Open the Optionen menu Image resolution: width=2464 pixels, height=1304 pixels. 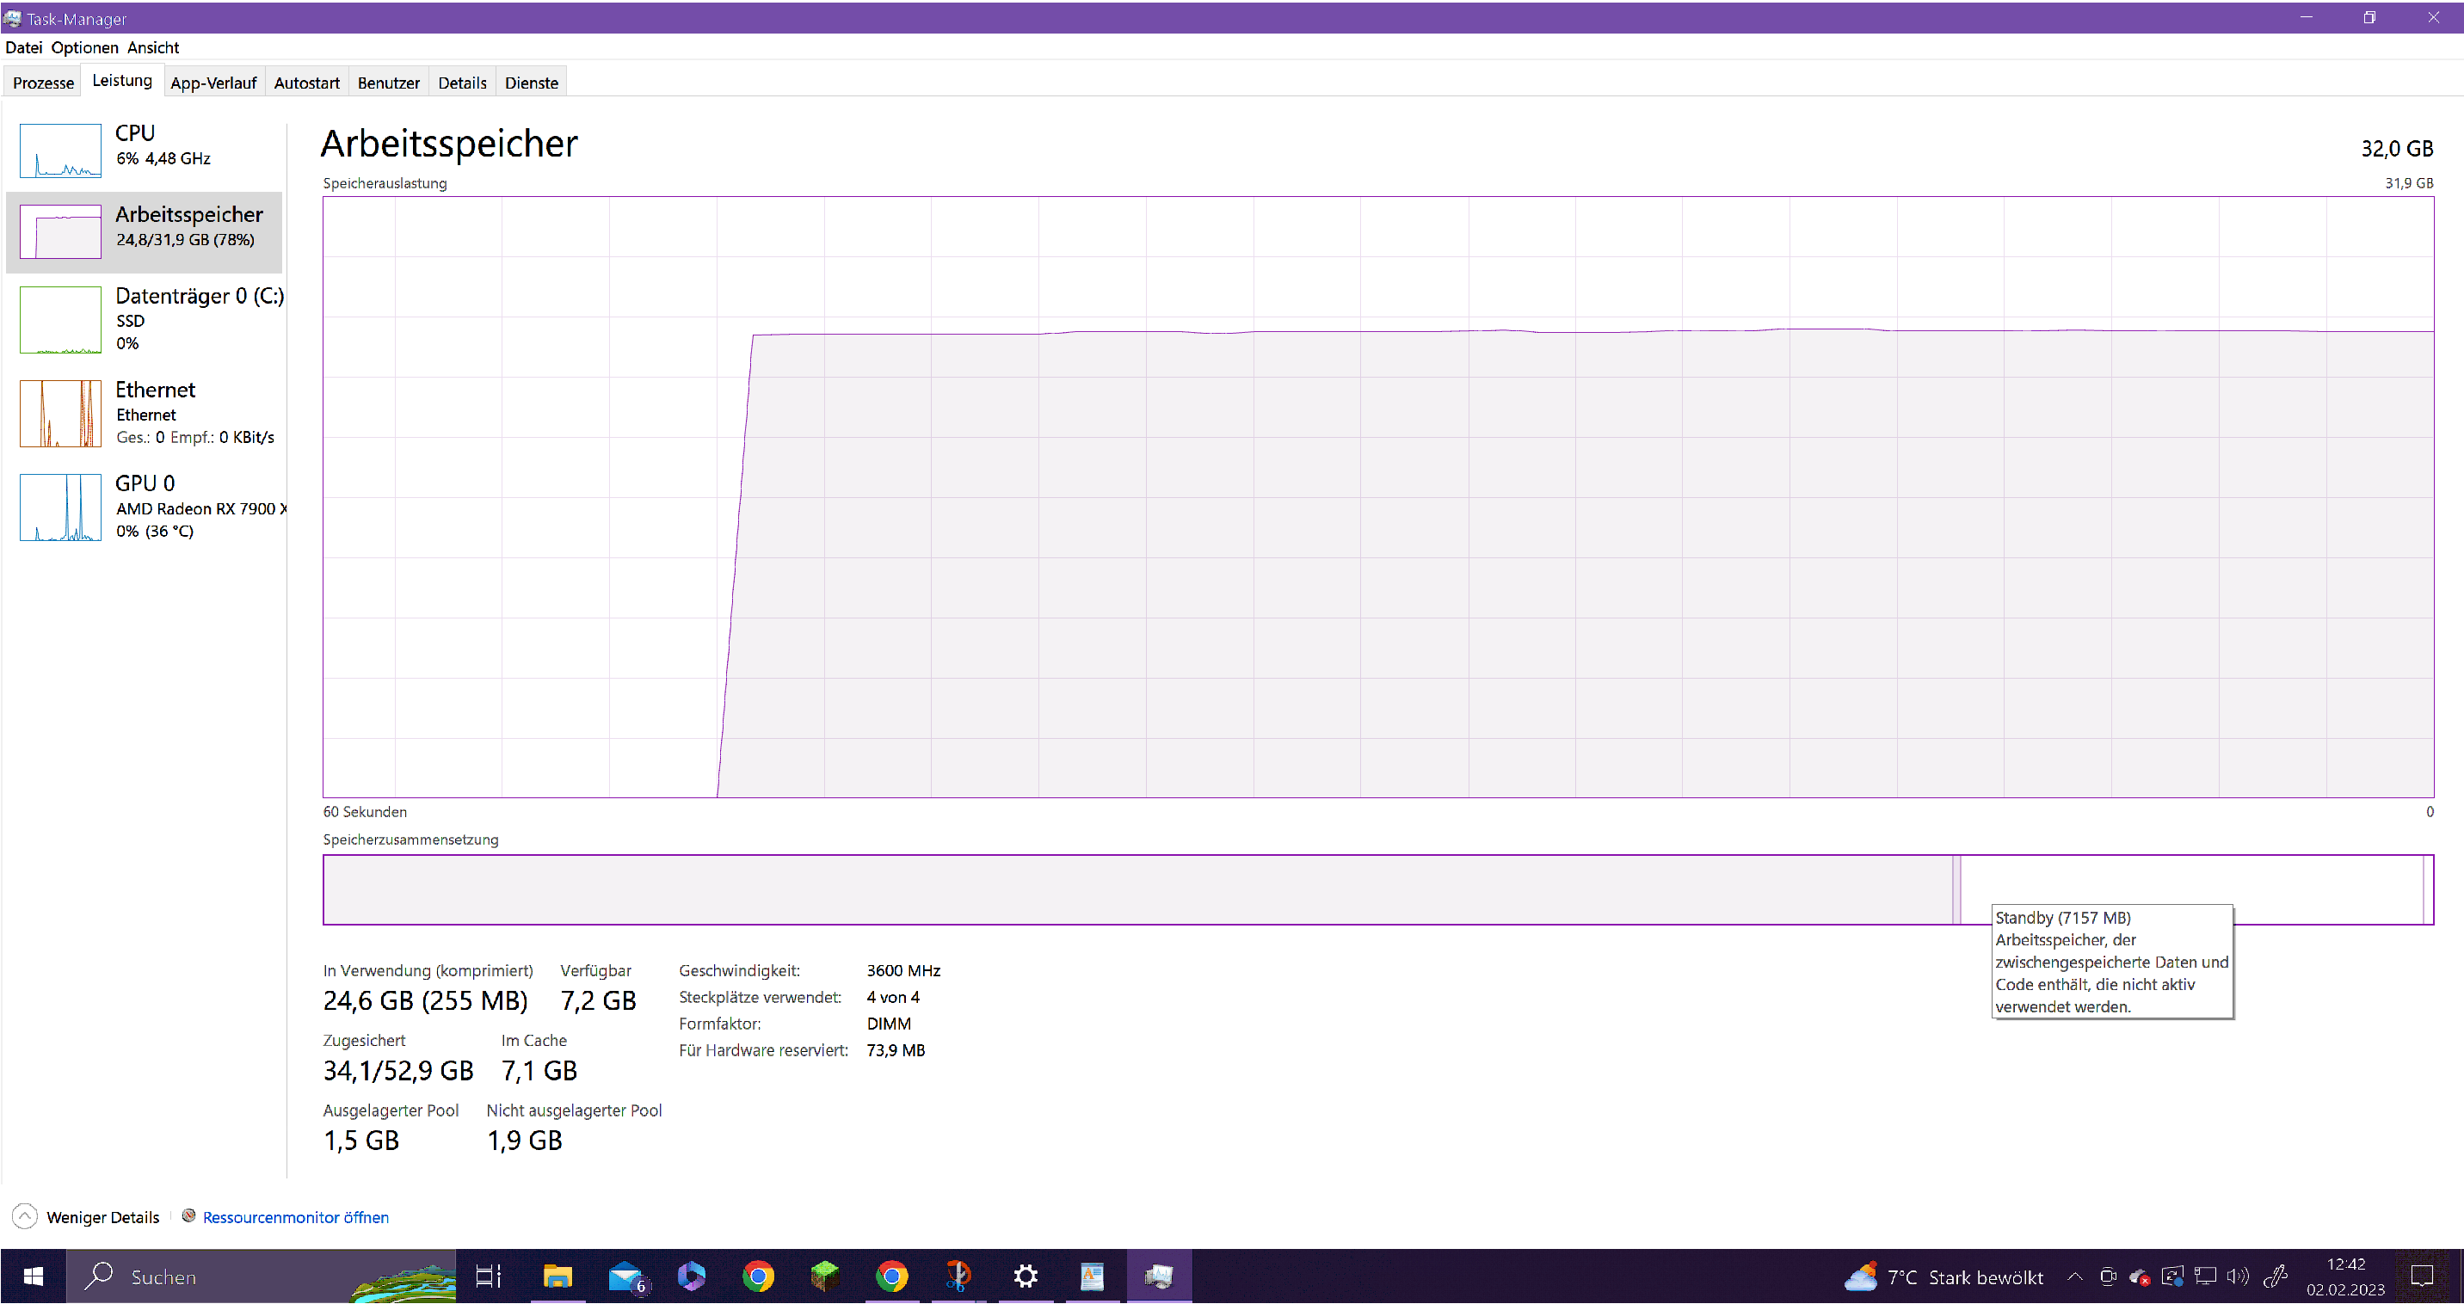pos(84,48)
